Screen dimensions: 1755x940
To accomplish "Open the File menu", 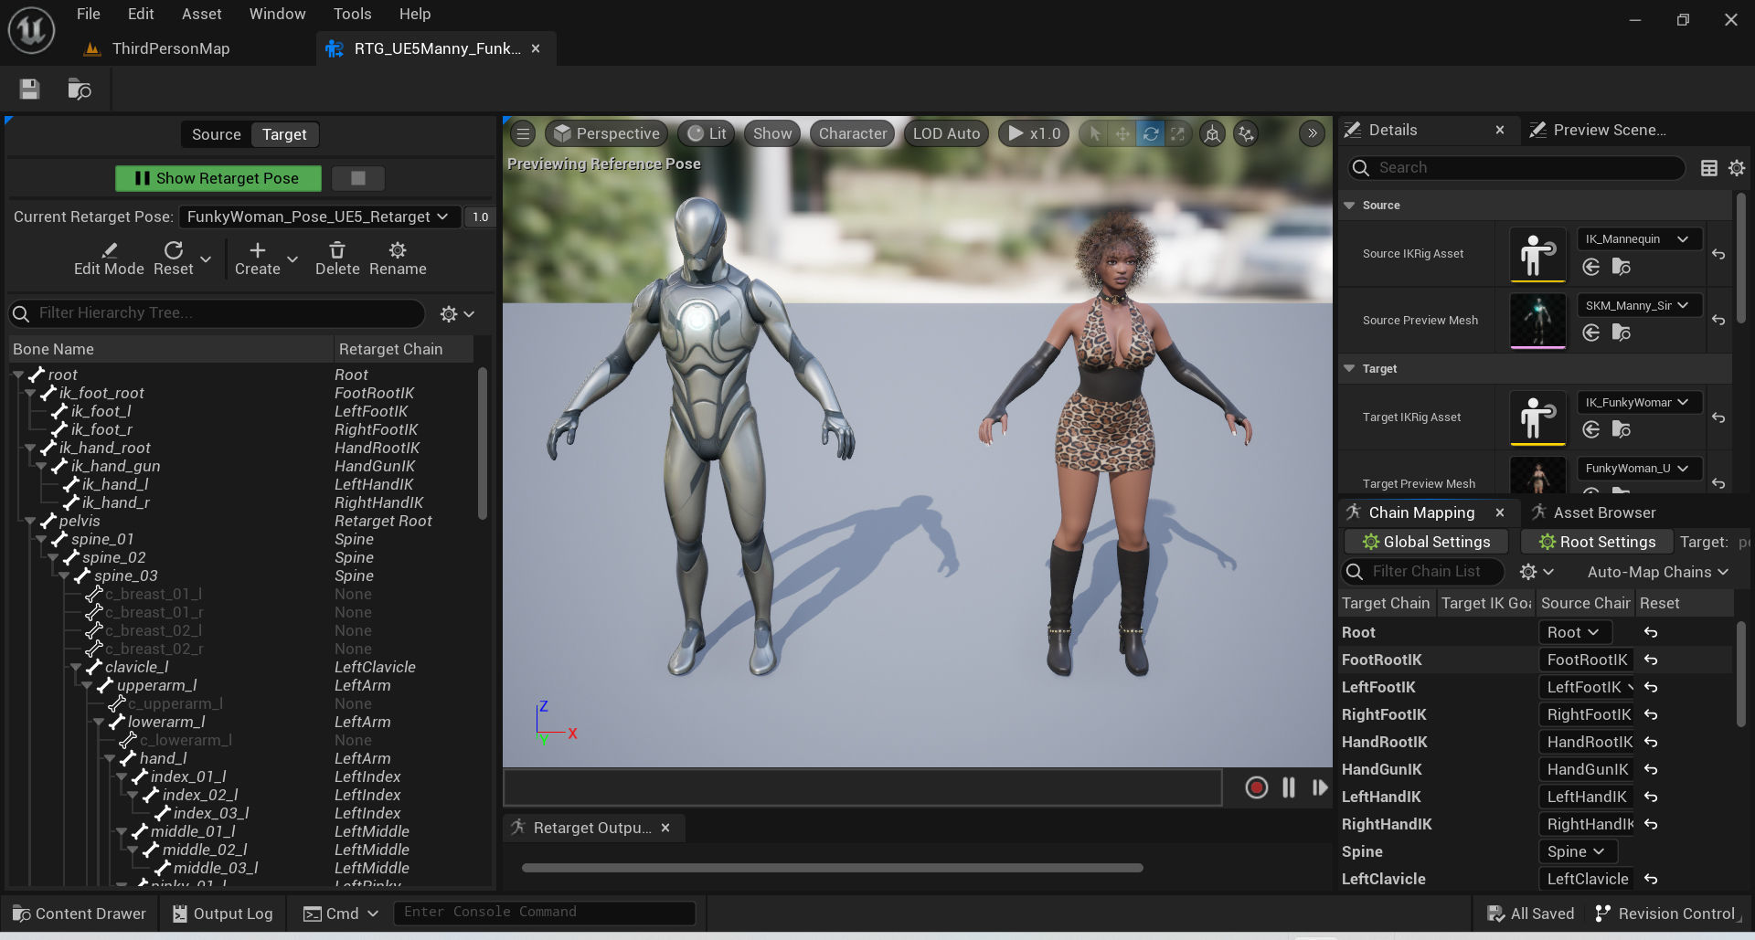I will pyautogui.click(x=89, y=14).
